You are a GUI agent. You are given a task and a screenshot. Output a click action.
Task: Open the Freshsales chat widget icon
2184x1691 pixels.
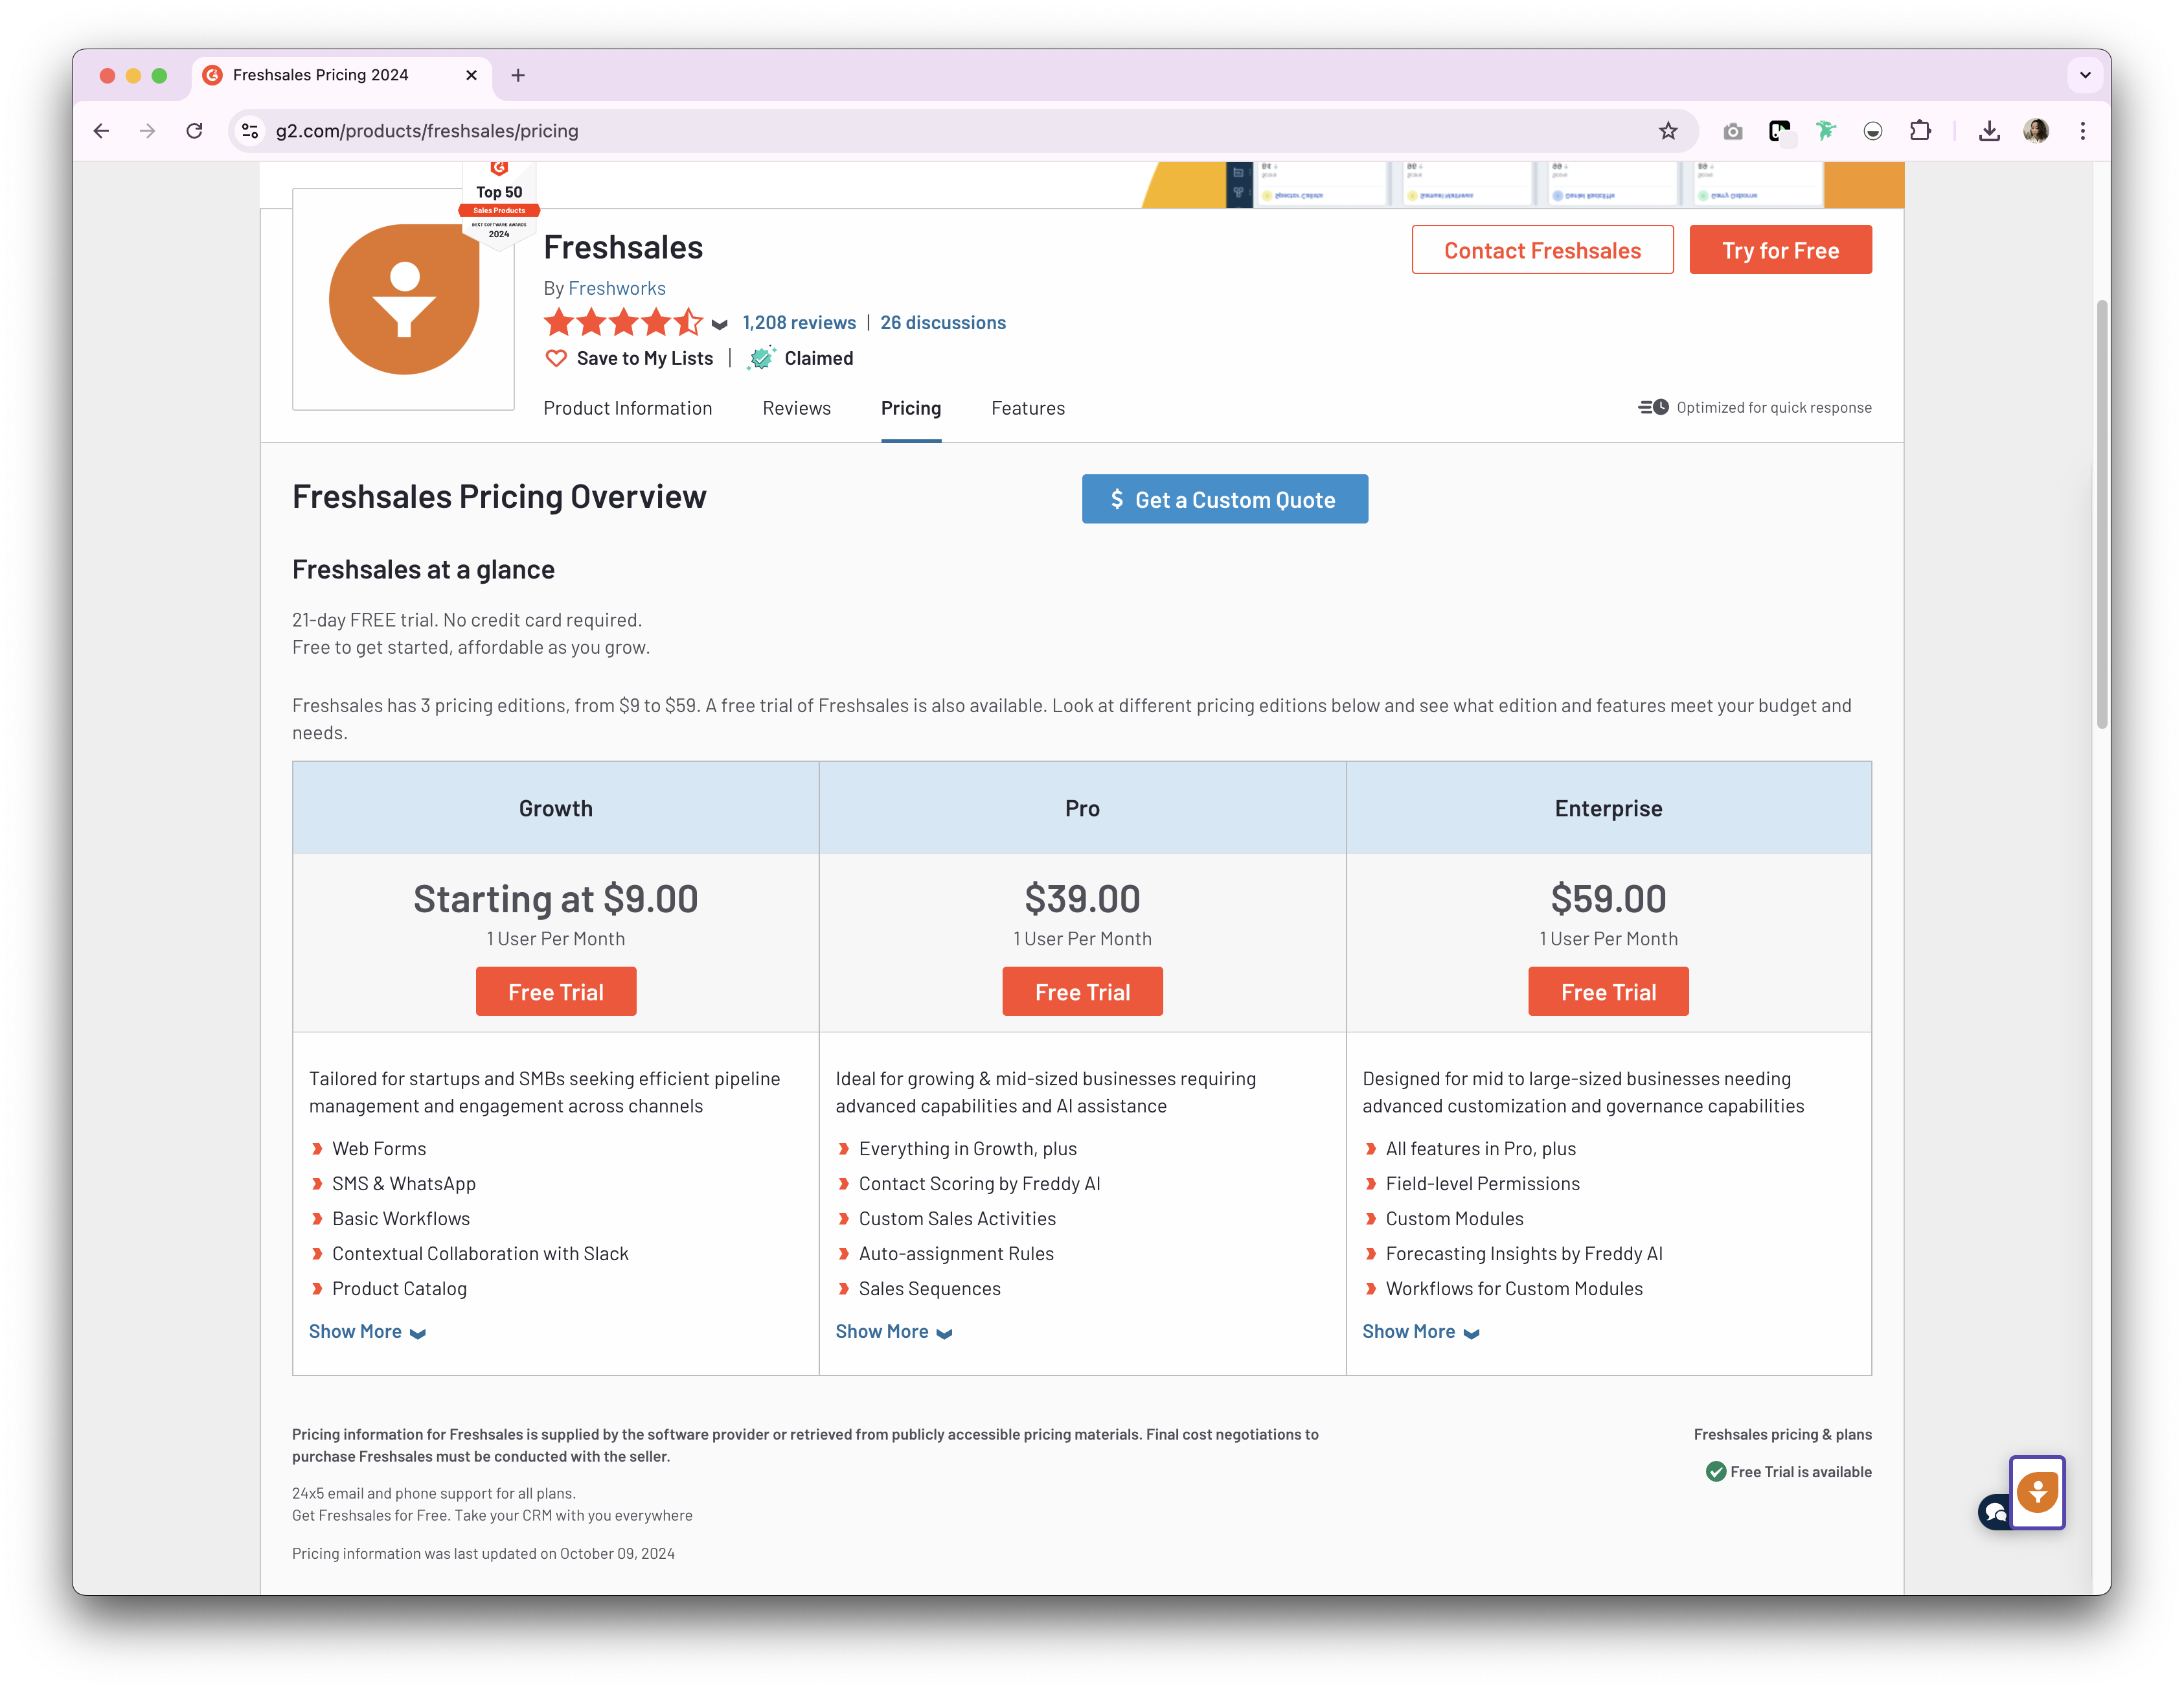pyautogui.click(x=2037, y=1493)
